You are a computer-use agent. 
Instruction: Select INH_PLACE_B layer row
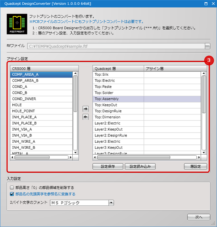[x=41, y=123]
